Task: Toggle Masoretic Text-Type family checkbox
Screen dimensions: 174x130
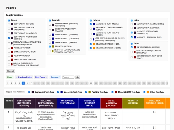Action: [58, 92]
